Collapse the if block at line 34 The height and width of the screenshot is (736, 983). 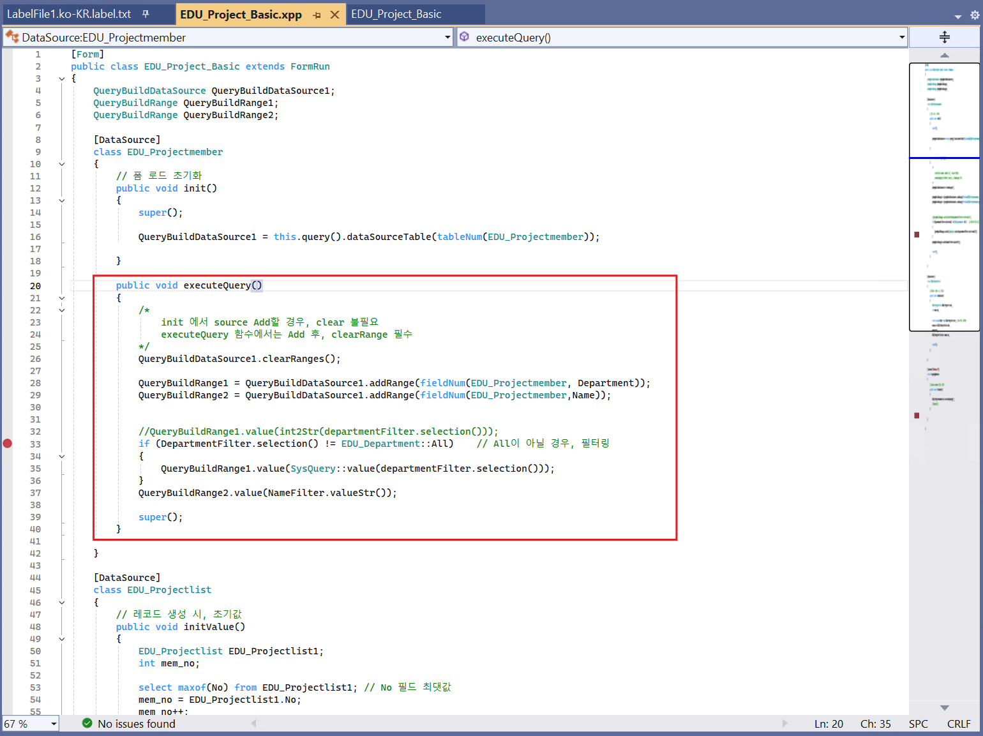(62, 456)
